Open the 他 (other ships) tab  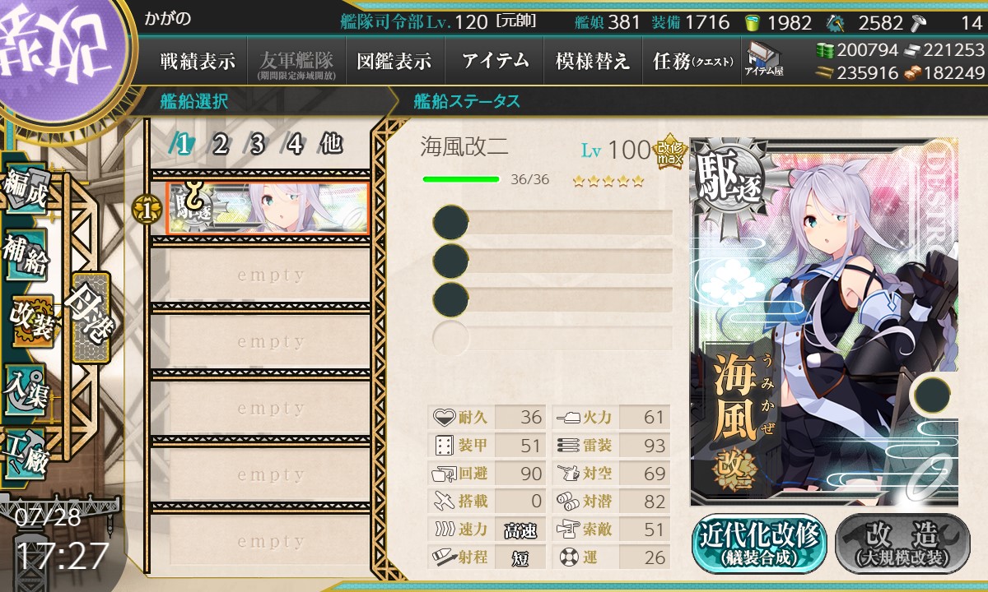[x=331, y=145]
